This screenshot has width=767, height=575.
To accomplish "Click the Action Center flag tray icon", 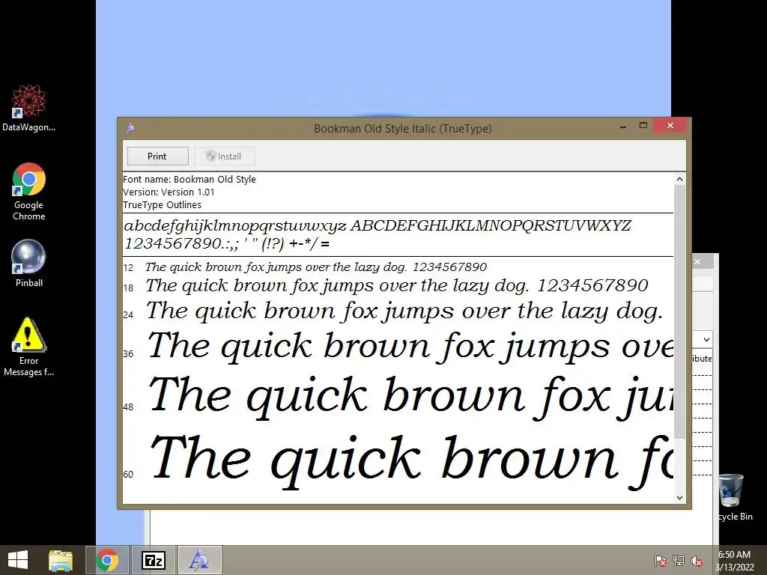I will [x=661, y=561].
